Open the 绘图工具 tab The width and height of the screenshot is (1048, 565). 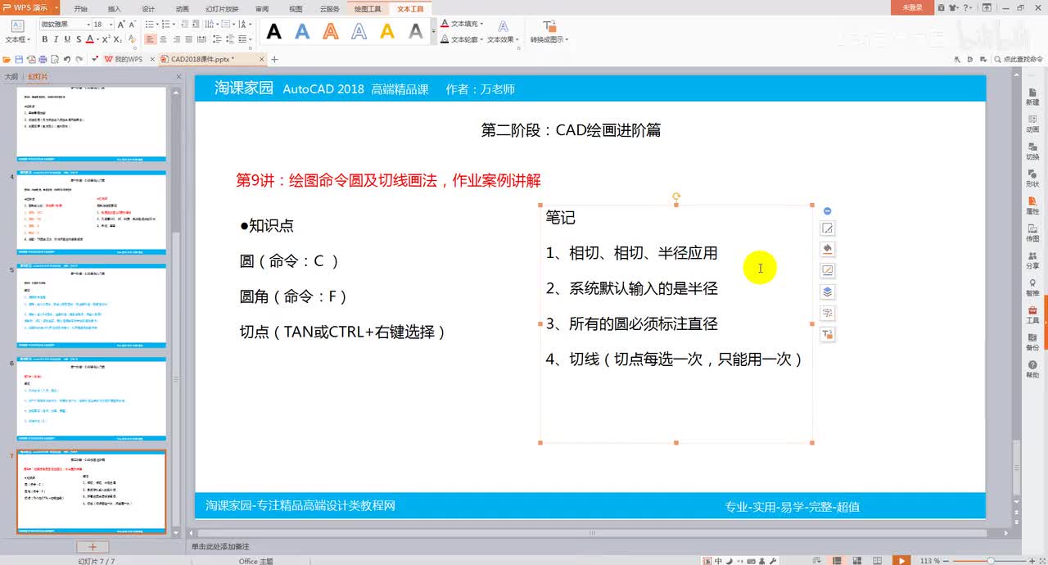368,8
